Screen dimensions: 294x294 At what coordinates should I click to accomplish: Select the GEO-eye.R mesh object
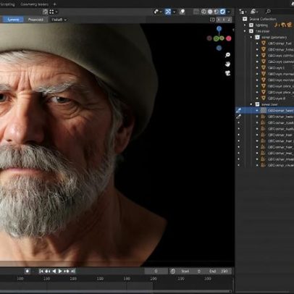[277, 98]
